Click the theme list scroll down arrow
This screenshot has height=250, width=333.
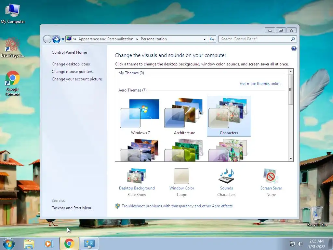(291, 159)
